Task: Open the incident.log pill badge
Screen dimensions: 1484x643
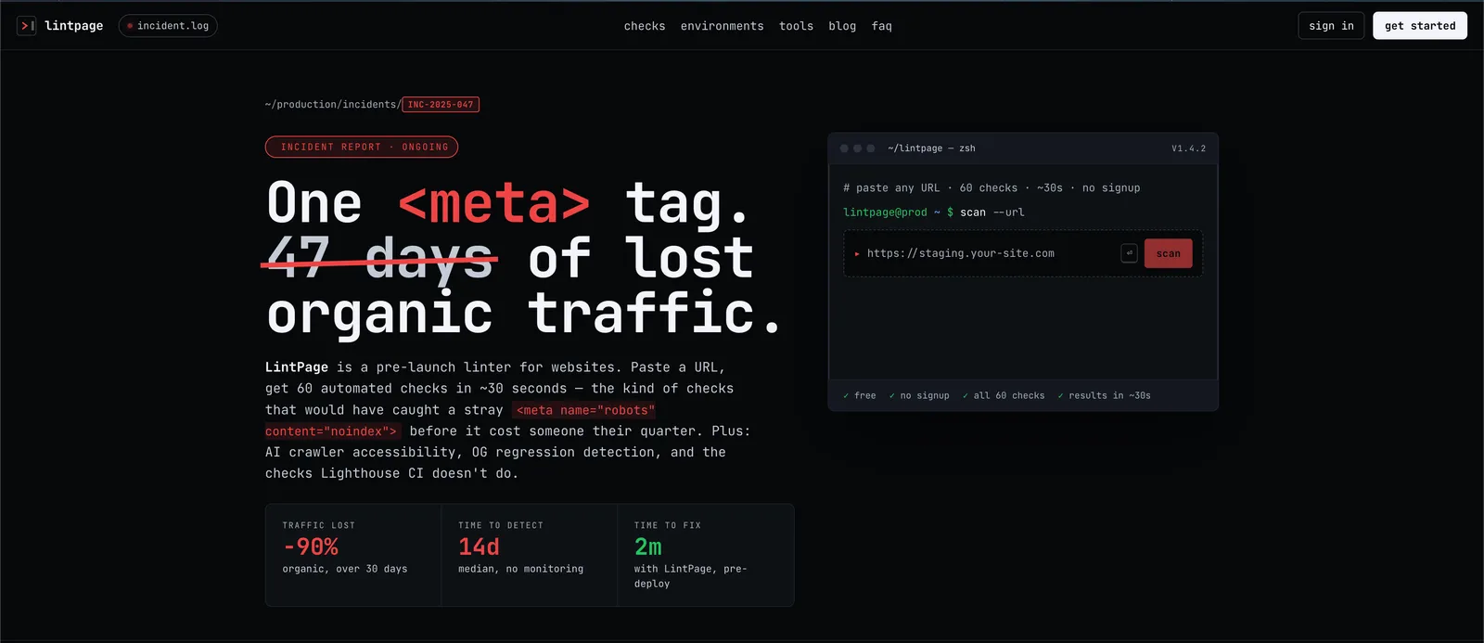Action: tap(168, 26)
